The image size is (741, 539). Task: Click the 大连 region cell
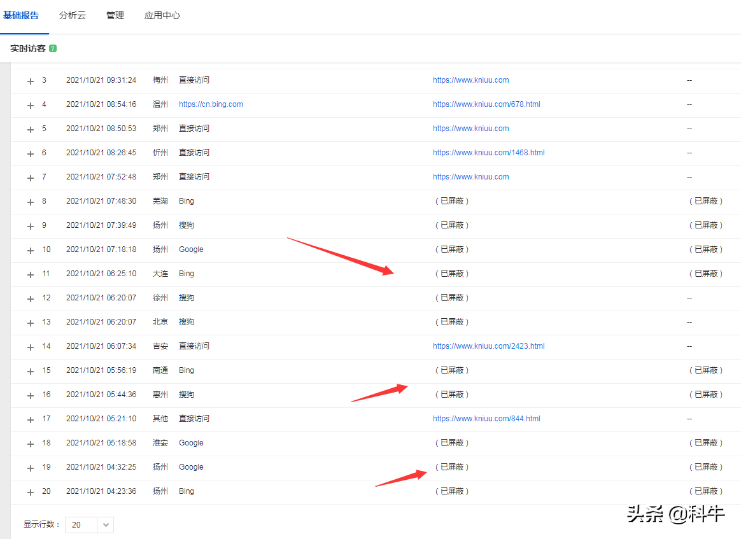tap(160, 274)
